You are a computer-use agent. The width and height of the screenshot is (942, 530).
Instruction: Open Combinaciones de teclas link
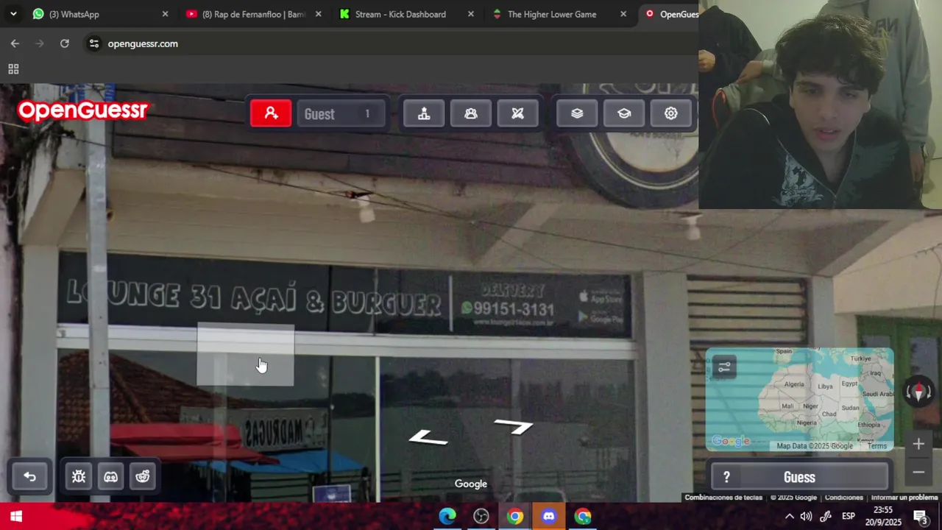click(723, 498)
